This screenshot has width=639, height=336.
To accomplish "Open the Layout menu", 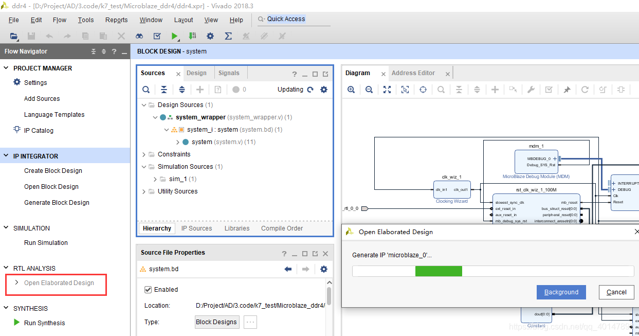I will coord(184,20).
